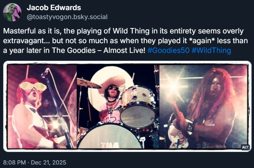Show the image ALT text badge
Viewport: 254px width, 168px height.
click(245, 147)
